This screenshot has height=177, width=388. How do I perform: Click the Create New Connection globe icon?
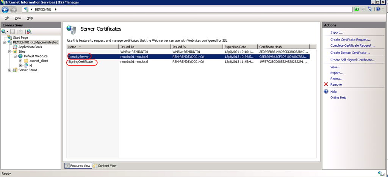[5, 32]
